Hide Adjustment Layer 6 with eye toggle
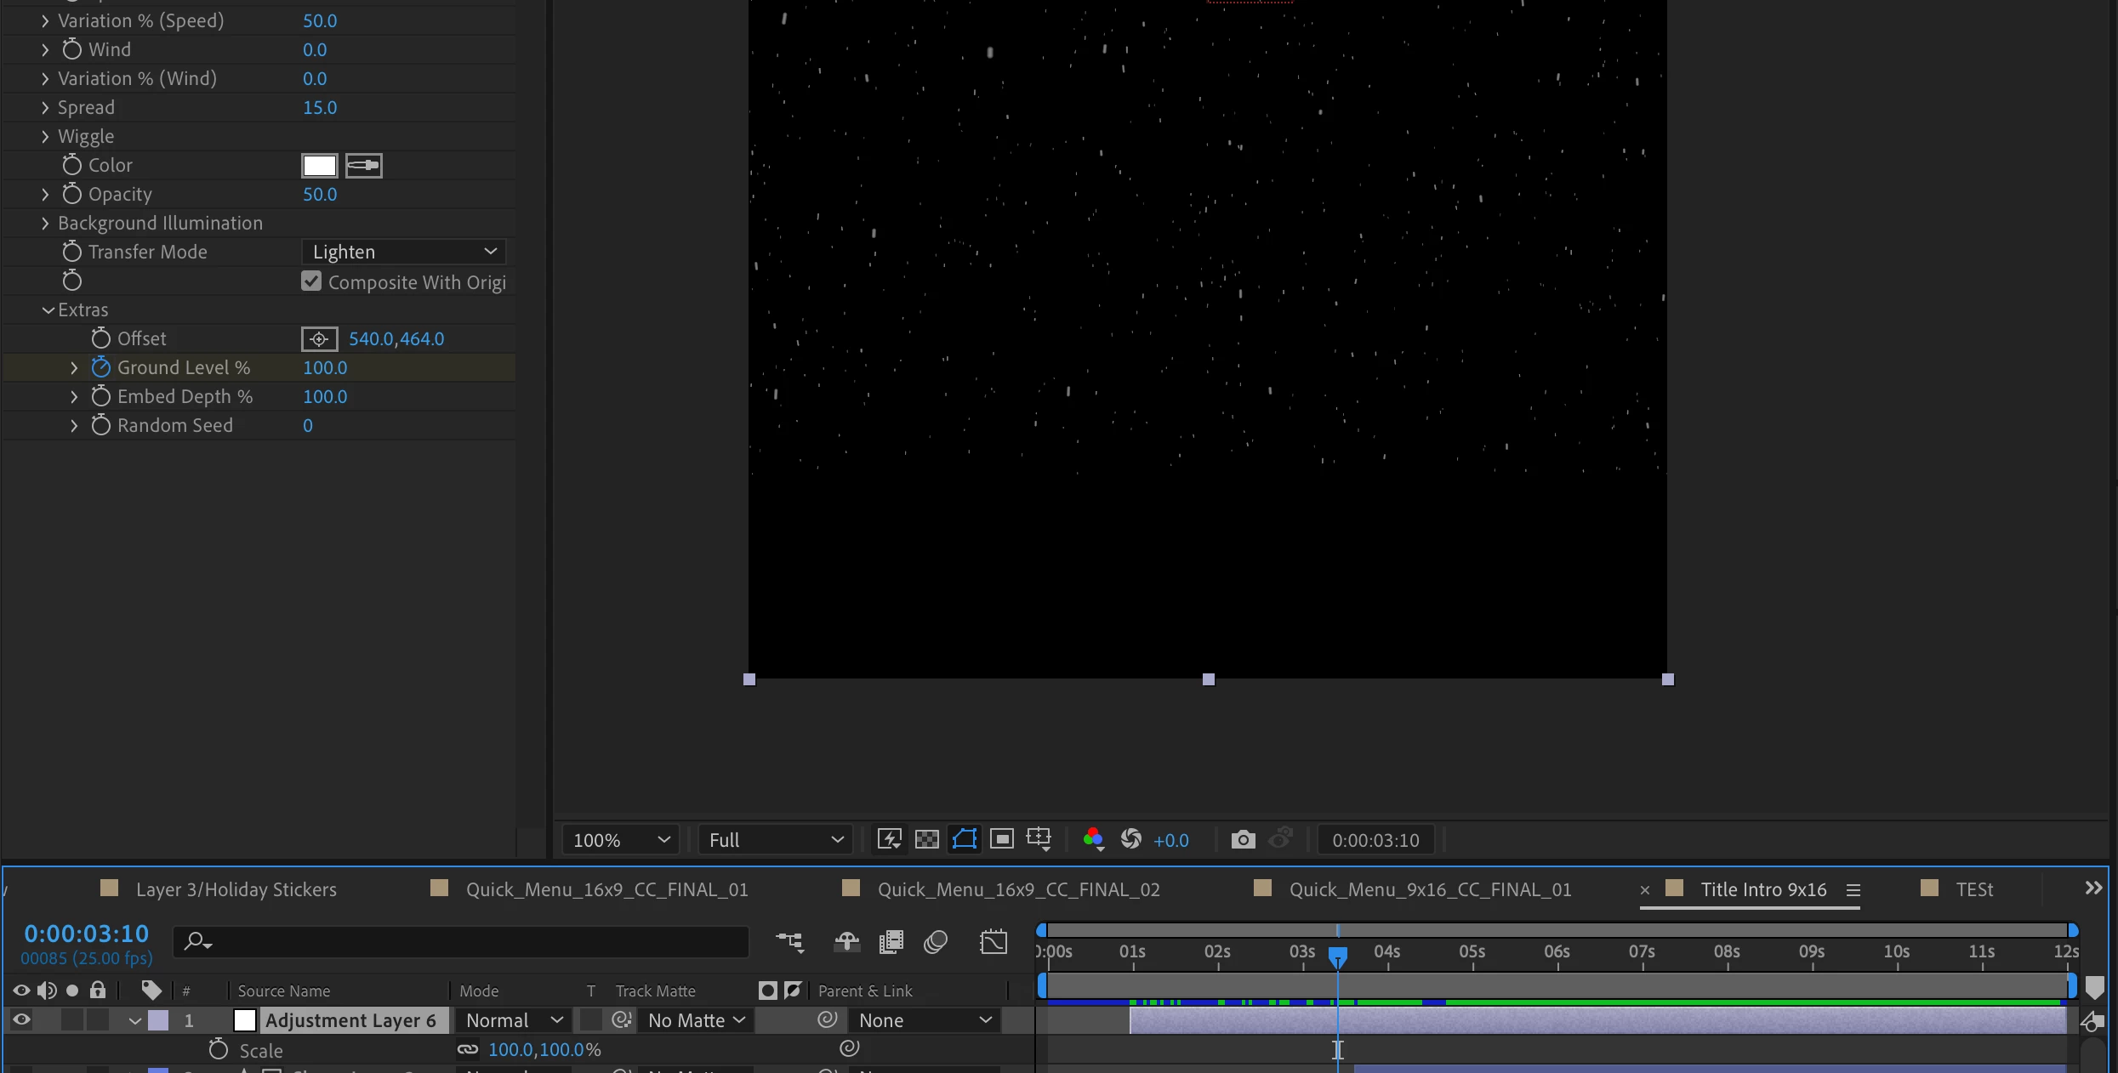Screen dimensions: 2118x1073 coord(21,1020)
